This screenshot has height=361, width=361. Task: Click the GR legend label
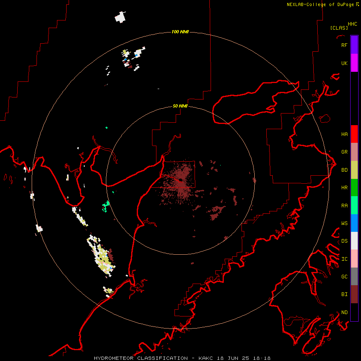click(344, 152)
